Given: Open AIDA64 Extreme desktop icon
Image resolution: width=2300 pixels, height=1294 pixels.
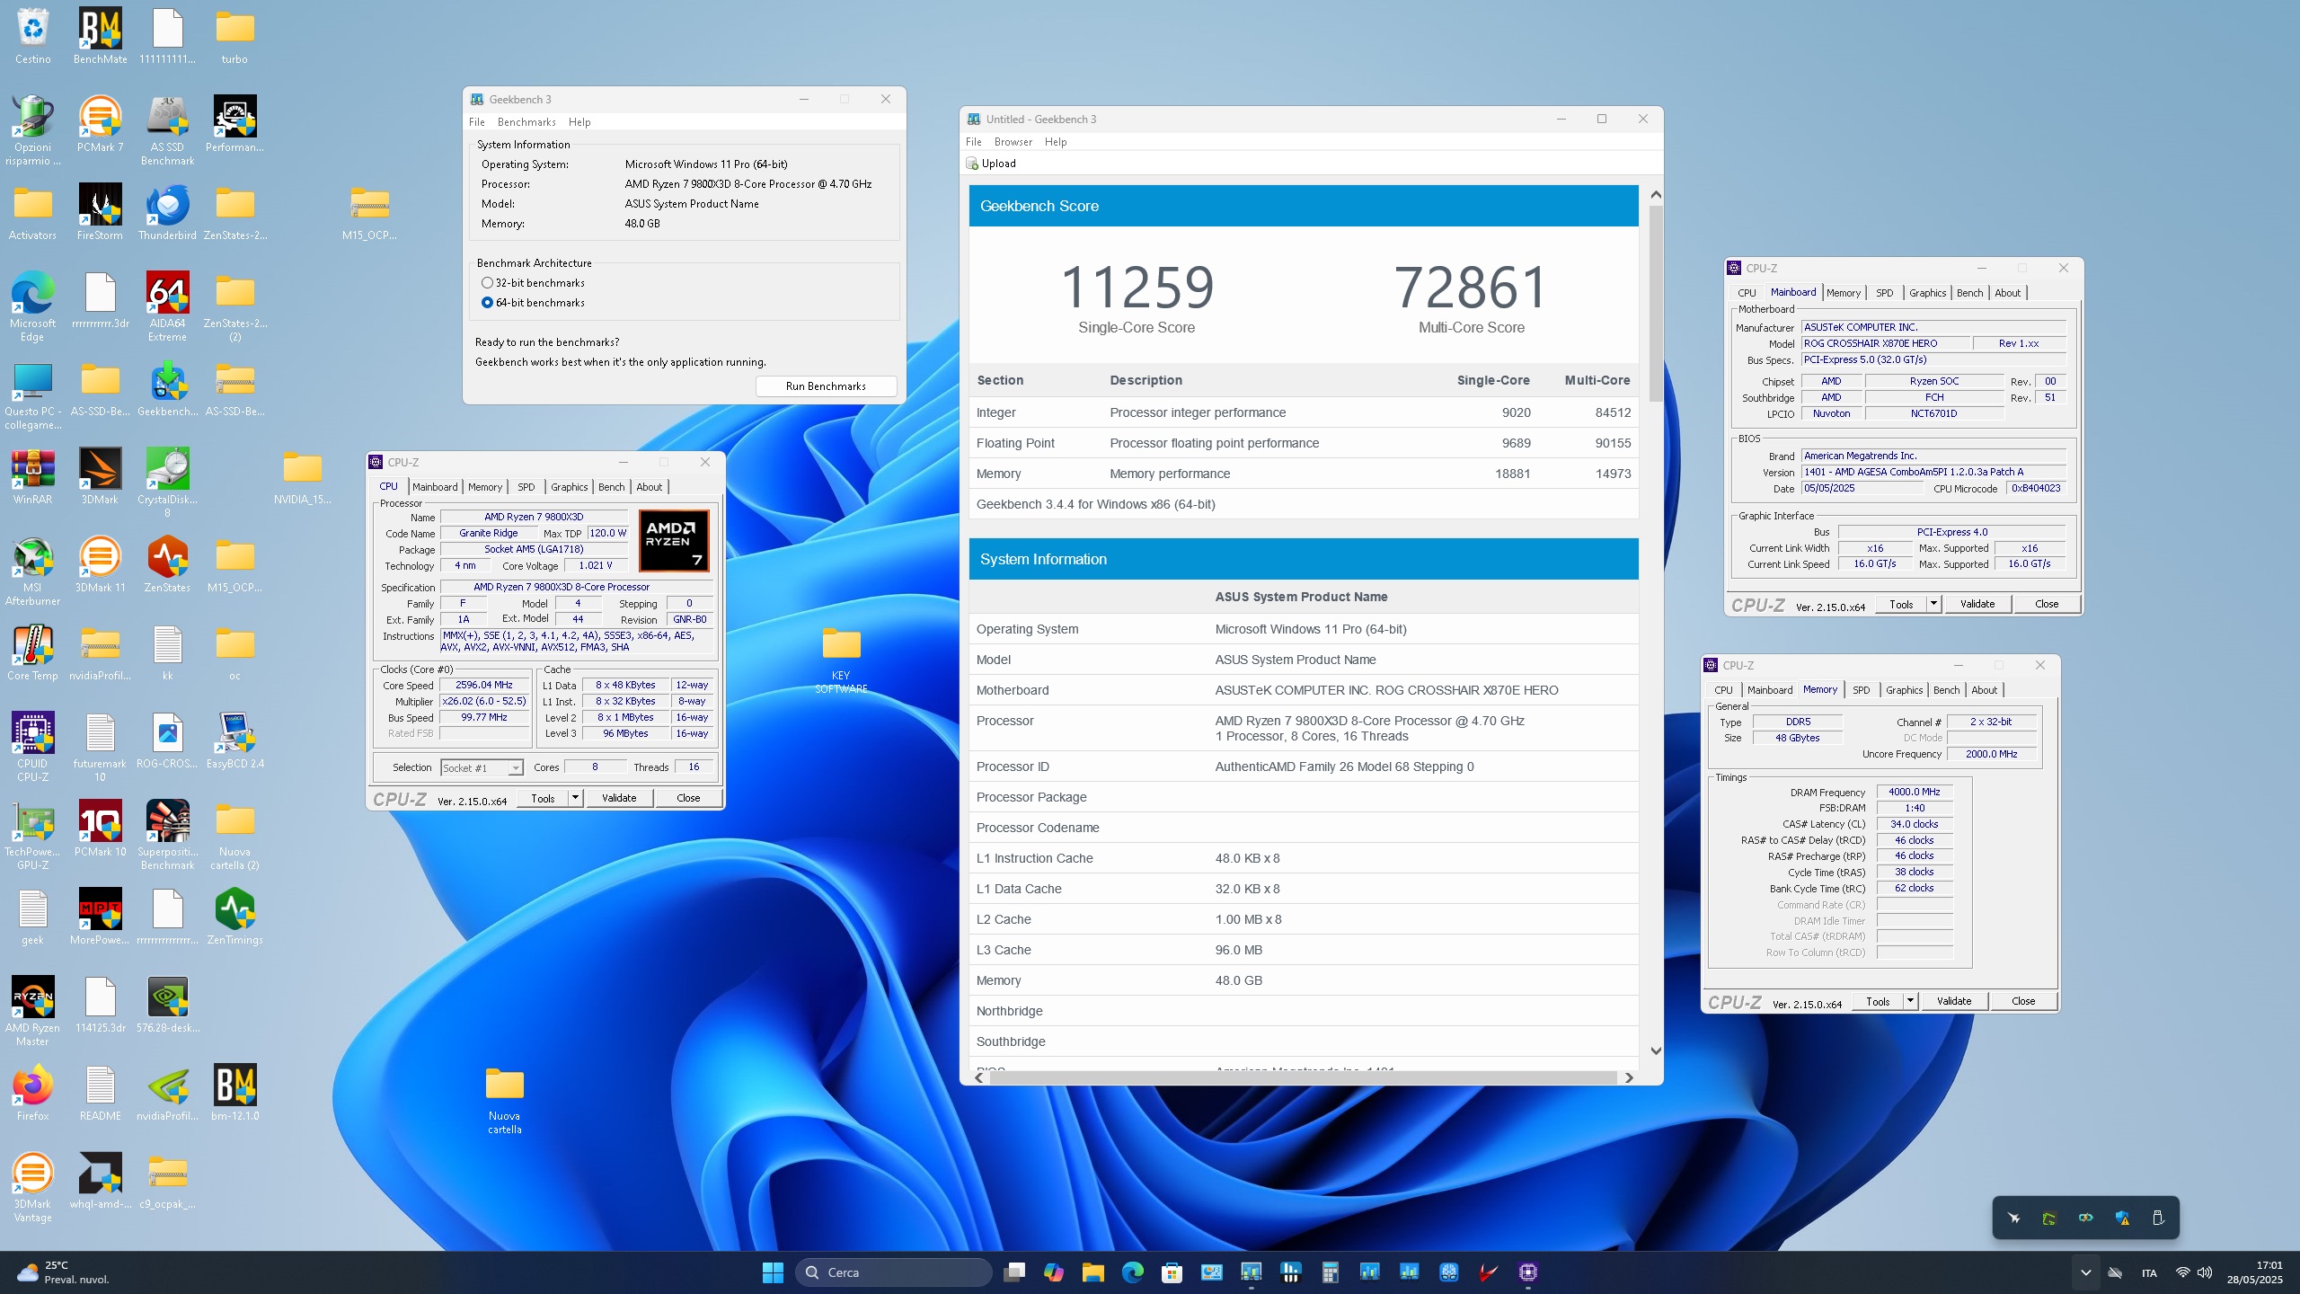Looking at the screenshot, I should 167,306.
